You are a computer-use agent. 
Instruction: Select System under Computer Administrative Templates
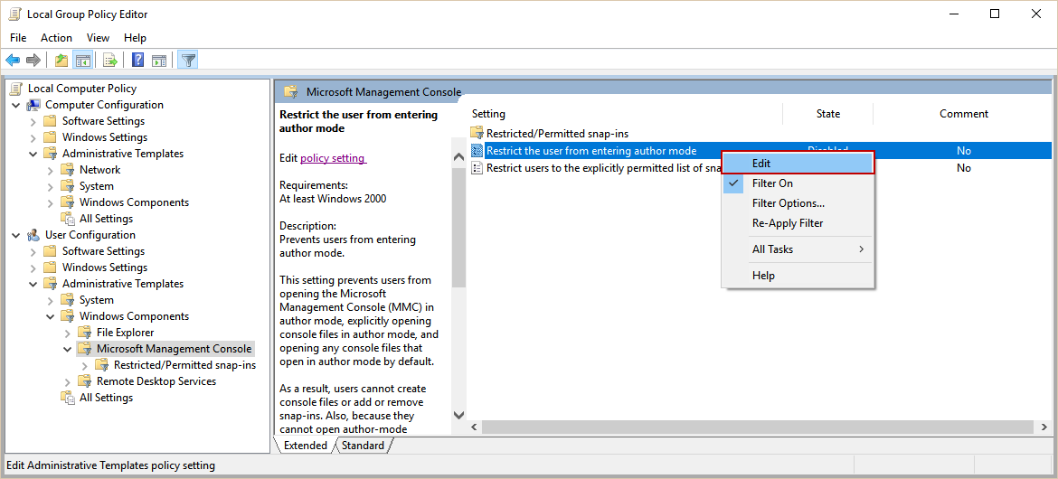(x=97, y=186)
